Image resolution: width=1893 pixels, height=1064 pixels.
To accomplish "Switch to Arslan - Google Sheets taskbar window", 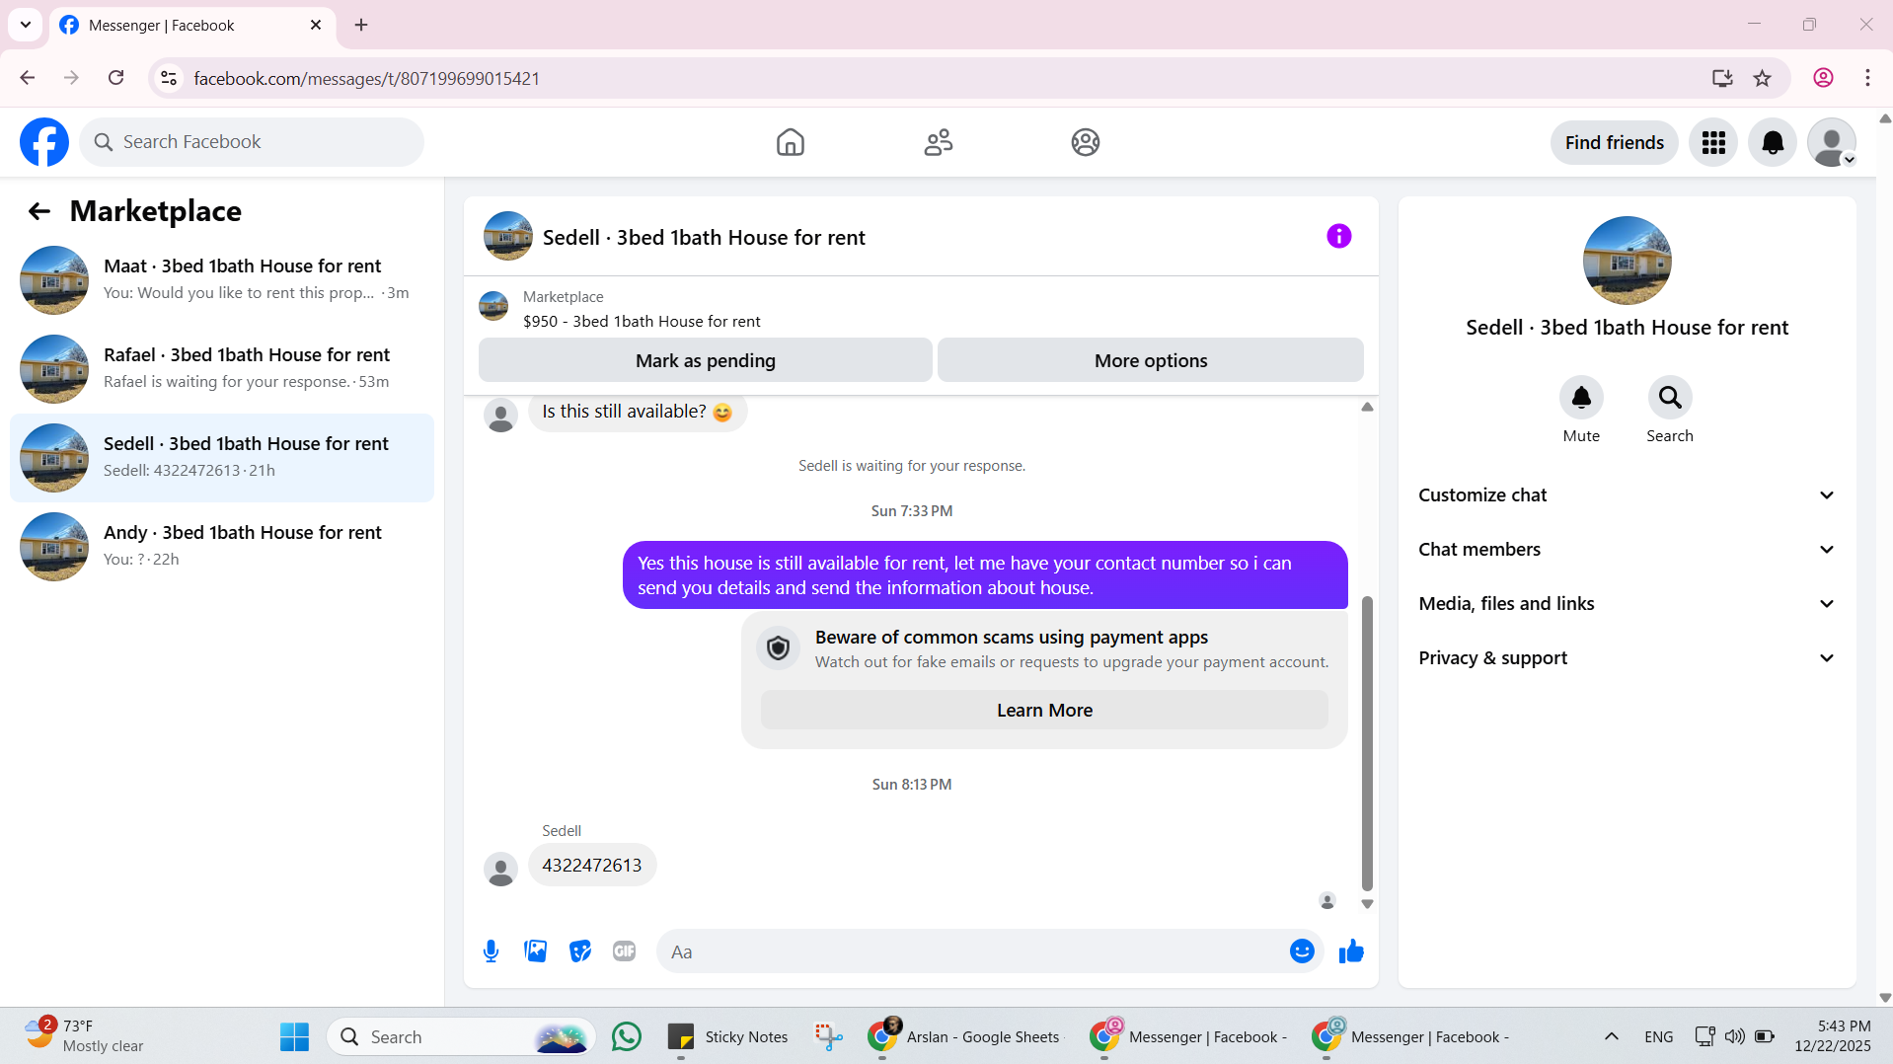I will 963,1036.
